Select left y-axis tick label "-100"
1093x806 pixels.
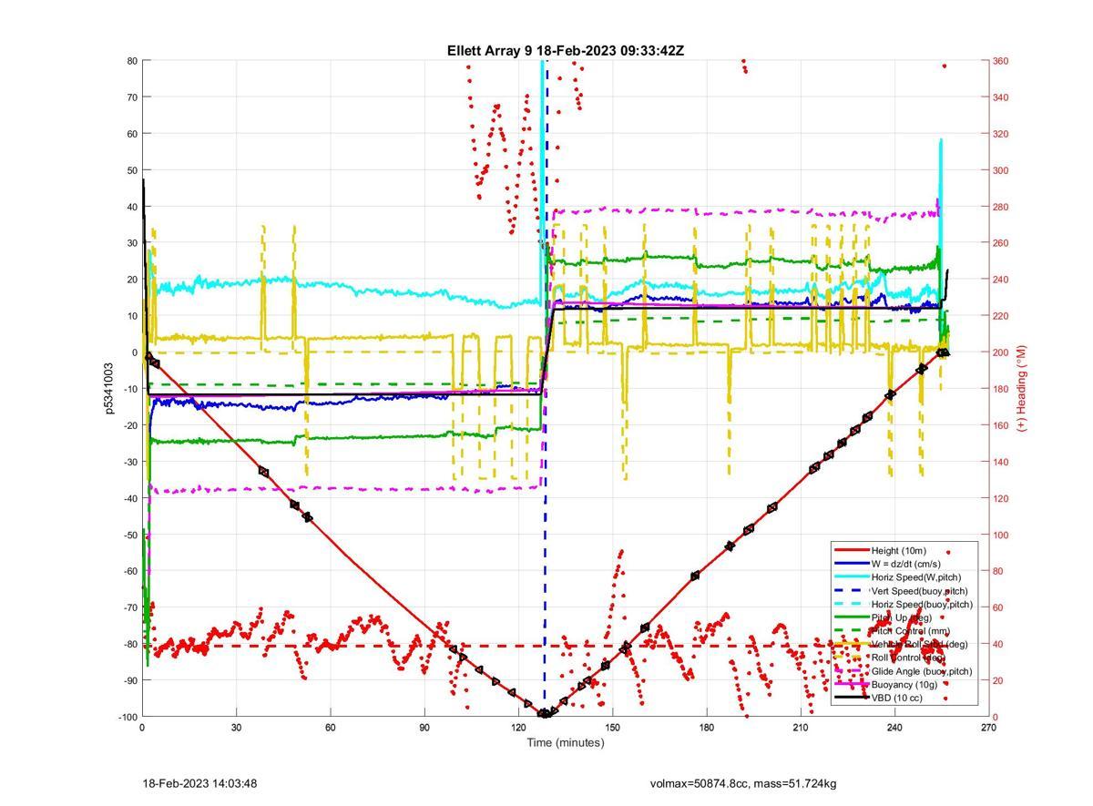click(x=127, y=717)
